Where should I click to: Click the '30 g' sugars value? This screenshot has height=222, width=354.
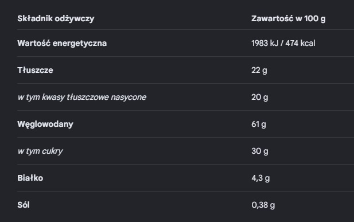[260, 151]
